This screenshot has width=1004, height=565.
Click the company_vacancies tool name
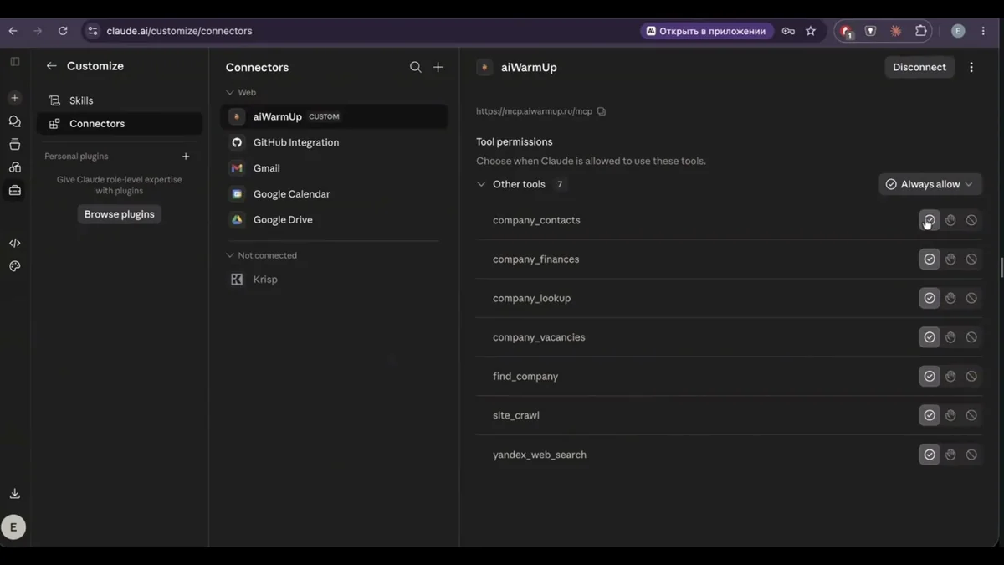pyautogui.click(x=539, y=337)
